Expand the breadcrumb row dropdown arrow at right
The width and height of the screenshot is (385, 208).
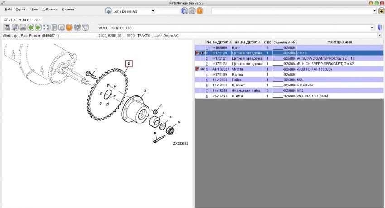coord(380,36)
